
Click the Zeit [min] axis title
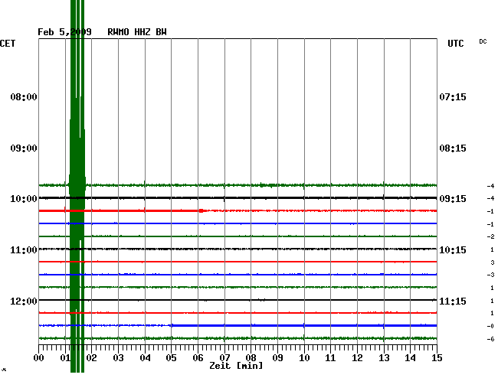[236, 366]
